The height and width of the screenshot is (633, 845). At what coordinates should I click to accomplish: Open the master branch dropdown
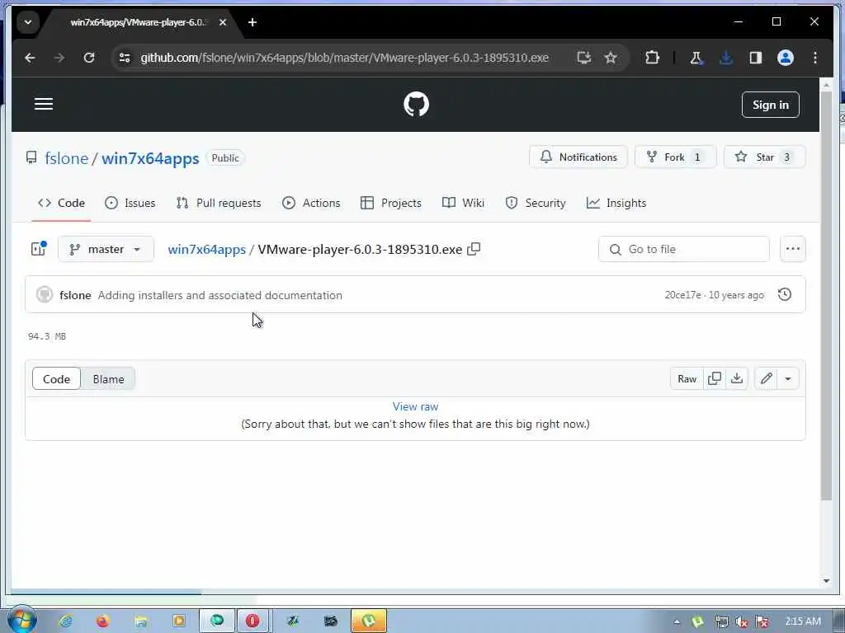click(106, 249)
